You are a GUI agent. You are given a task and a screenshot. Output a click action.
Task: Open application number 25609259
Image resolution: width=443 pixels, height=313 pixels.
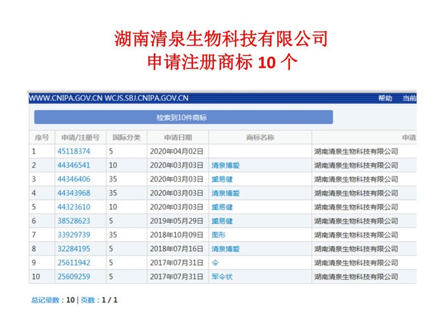tap(73, 277)
